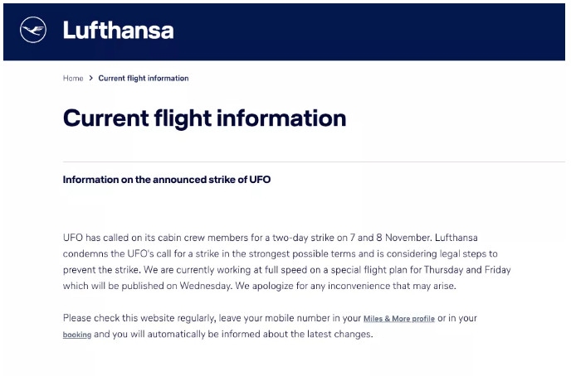Click the breadcrumb chevron separator
Screen dimensions: 571x376
tap(90, 79)
